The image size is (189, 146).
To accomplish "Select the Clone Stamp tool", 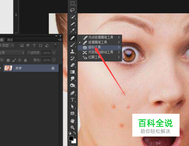I will (x=73, y=52).
